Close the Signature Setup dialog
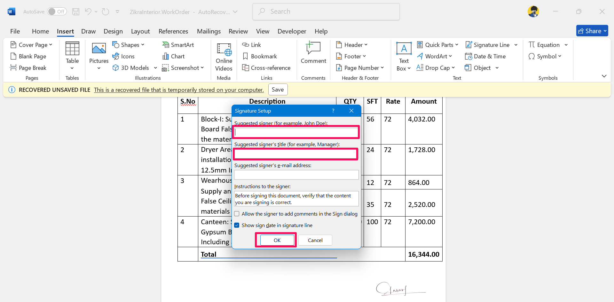 351,111
